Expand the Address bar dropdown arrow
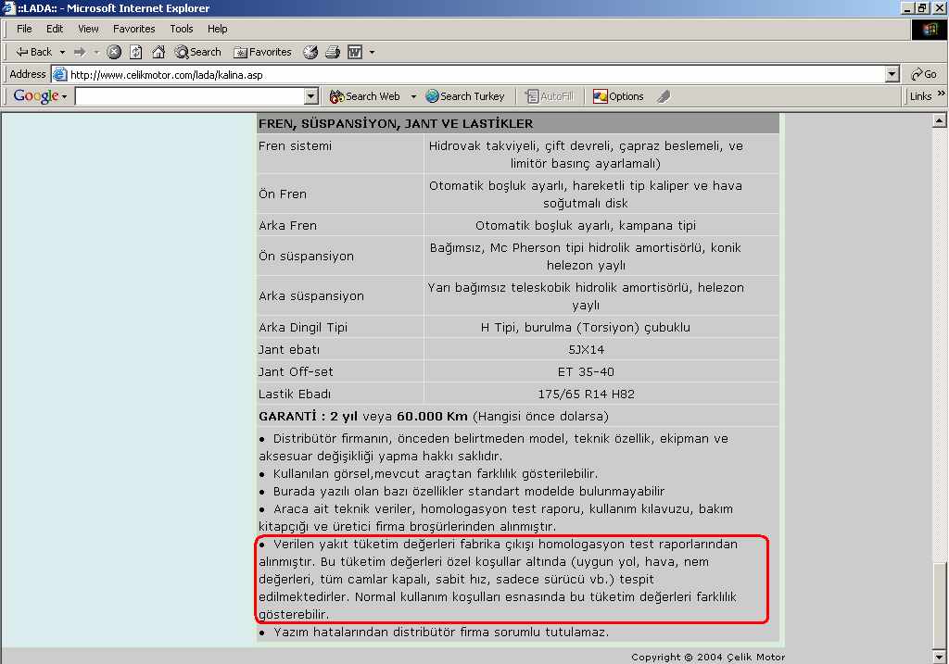Screen dimensions: 949x664 (x=892, y=74)
